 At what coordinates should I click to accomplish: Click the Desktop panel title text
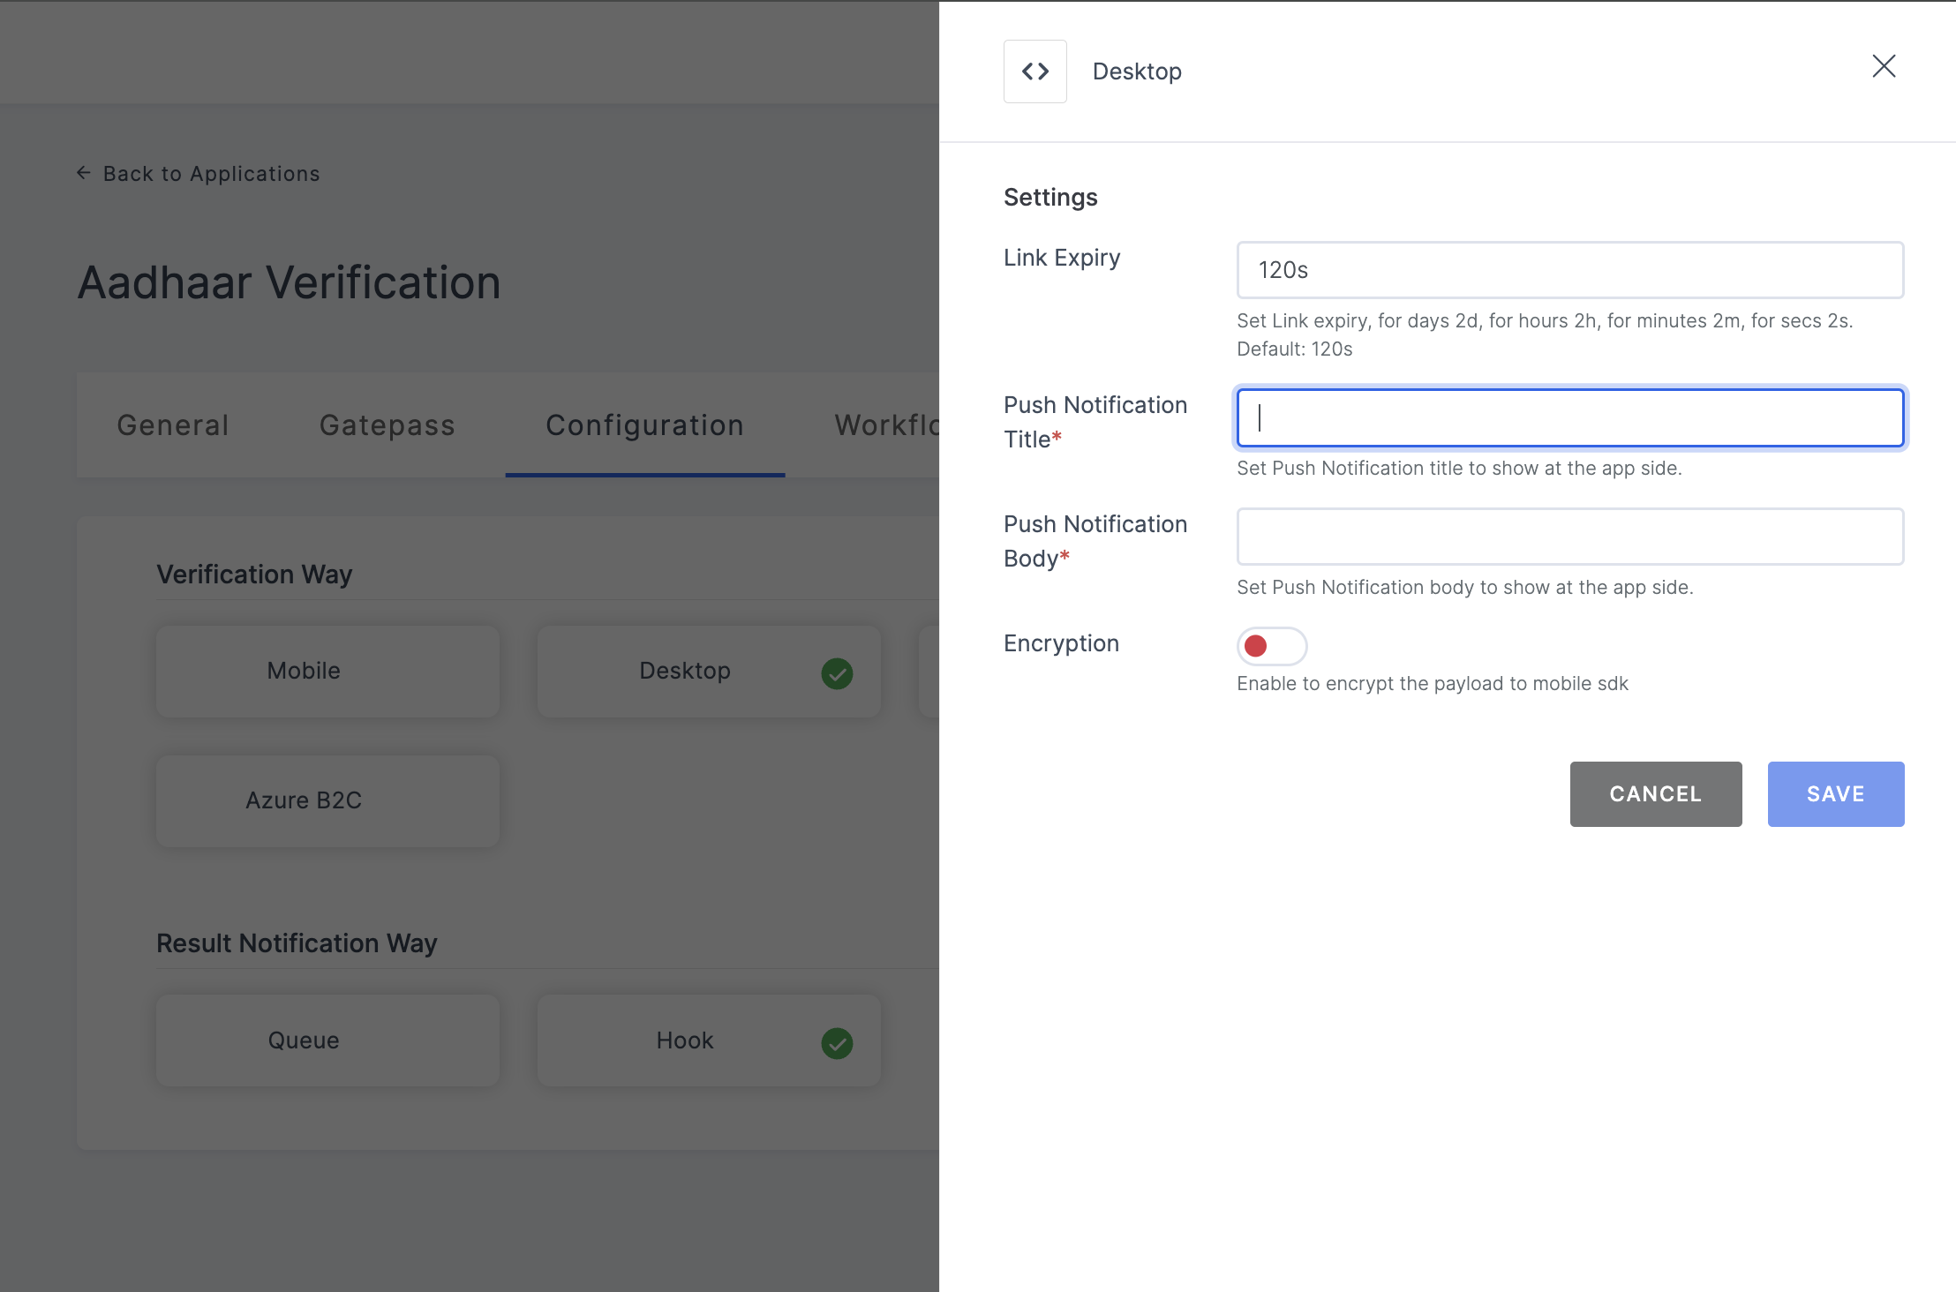click(1137, 71)
